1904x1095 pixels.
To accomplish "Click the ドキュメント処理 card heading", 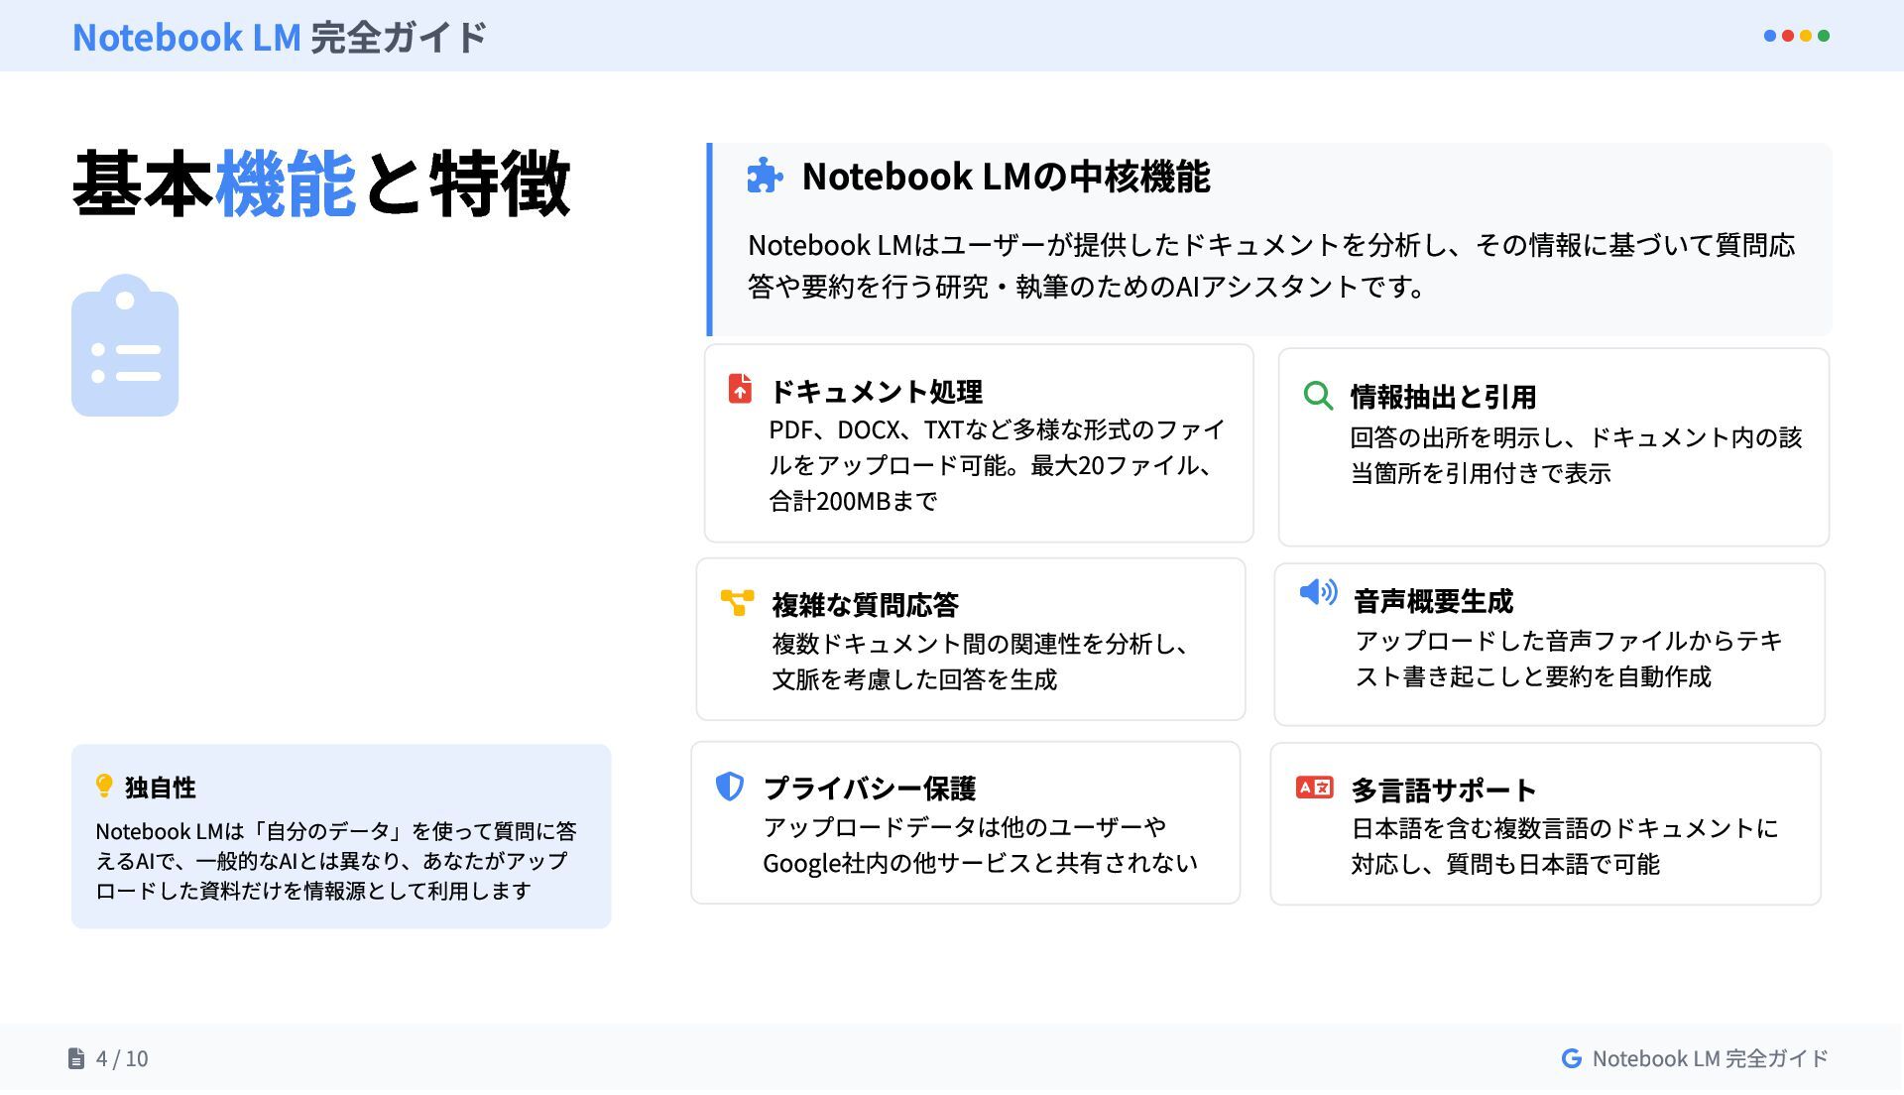I will coord(876,392).
